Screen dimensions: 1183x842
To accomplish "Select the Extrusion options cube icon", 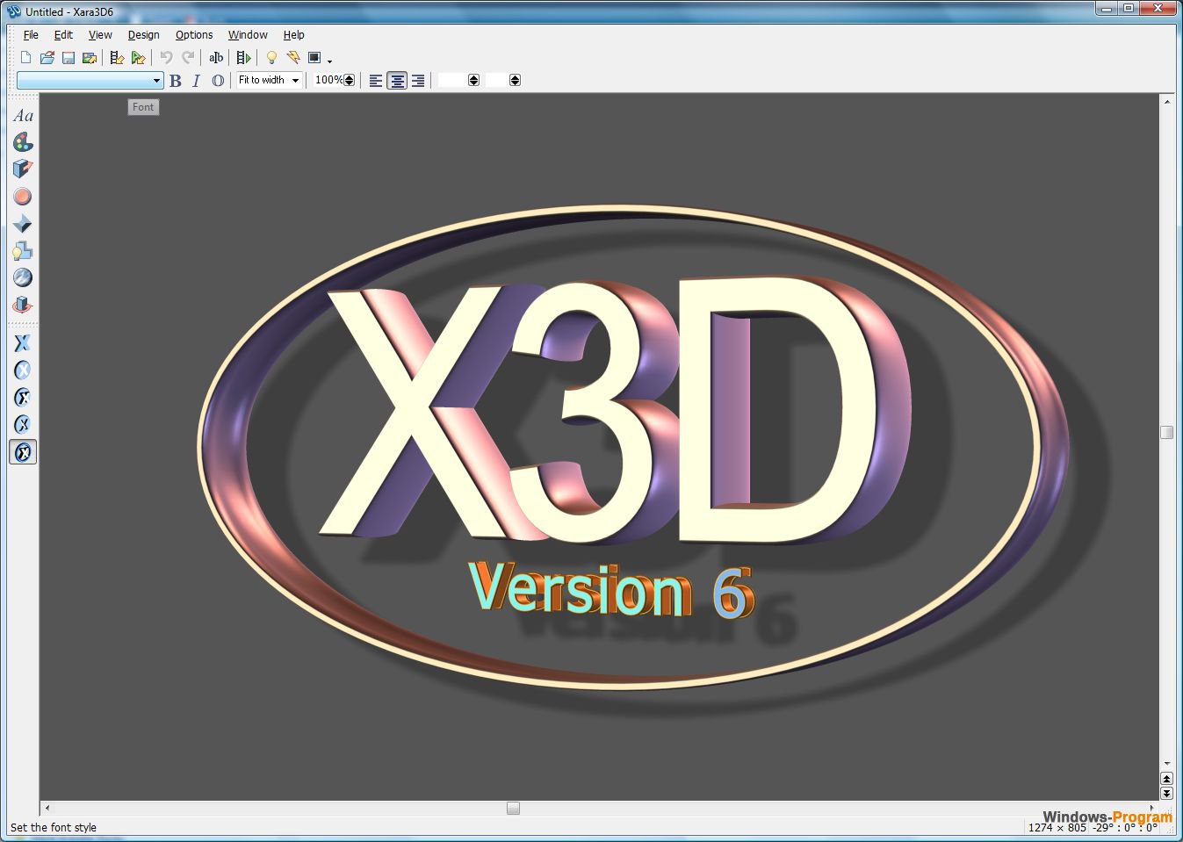I will tap(23, 169).
